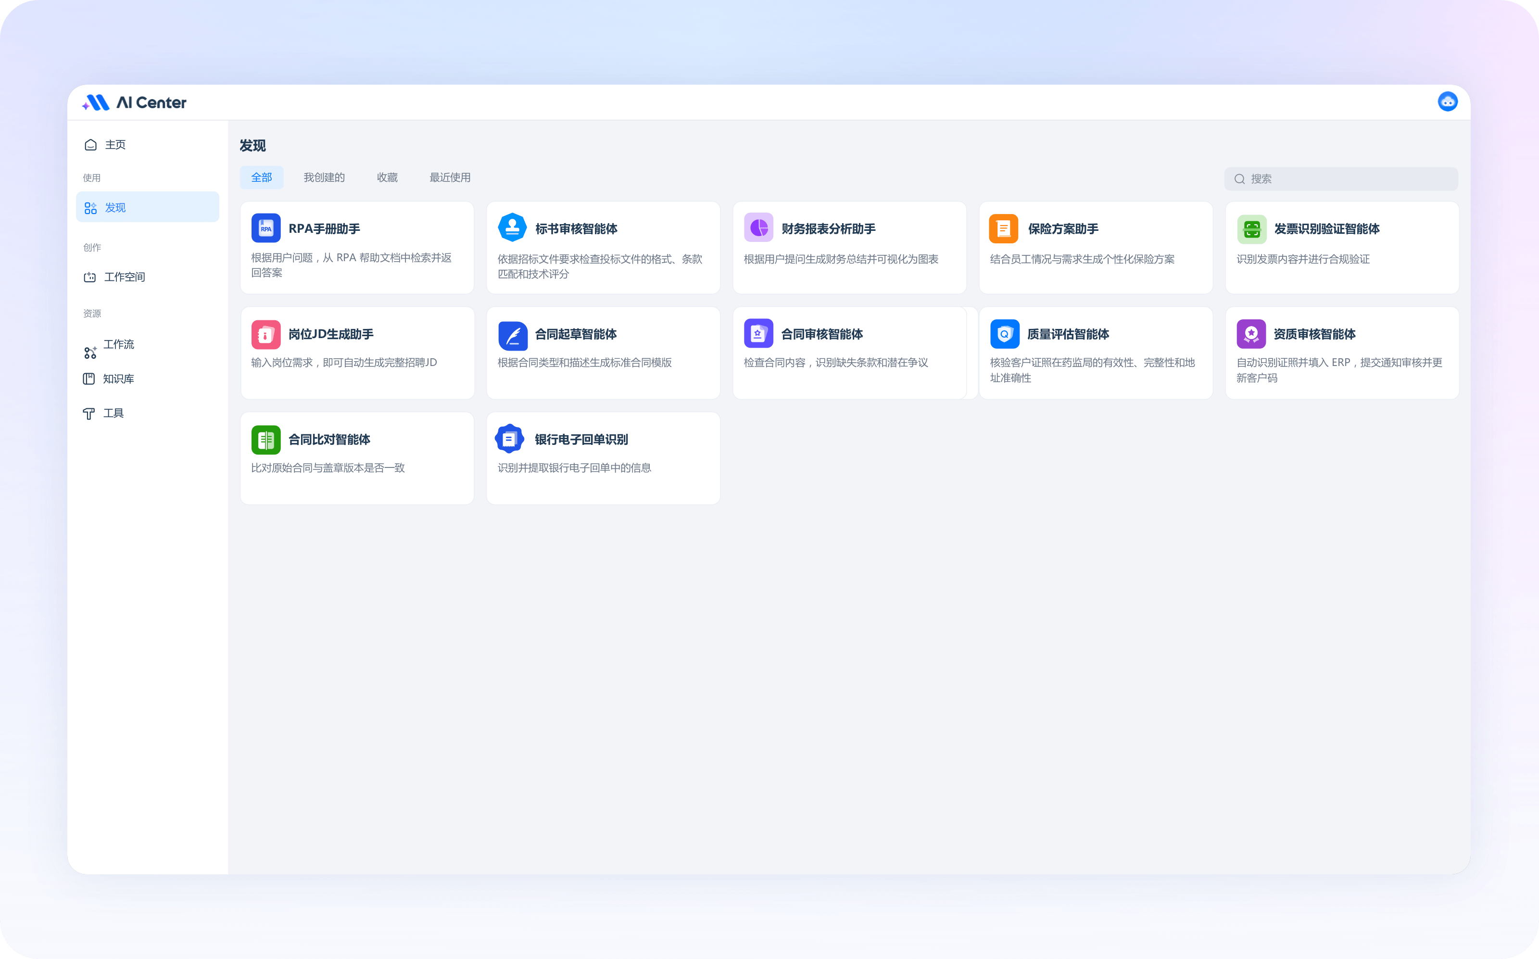
Task: Open the 银行电子回单识别 card title
Action: 581,440
